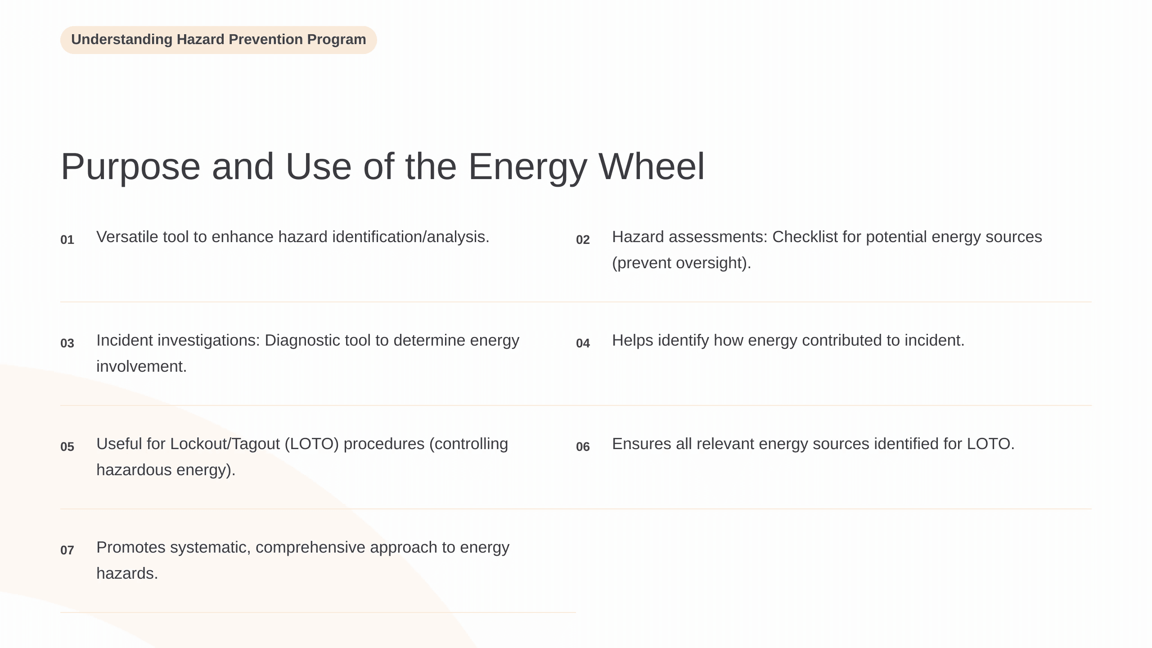The height and width of the screenshot is (648, 1152).
Task: Select Ensures all relevant energy sources text
Action: pyautogui.click(x=814, y=444)
